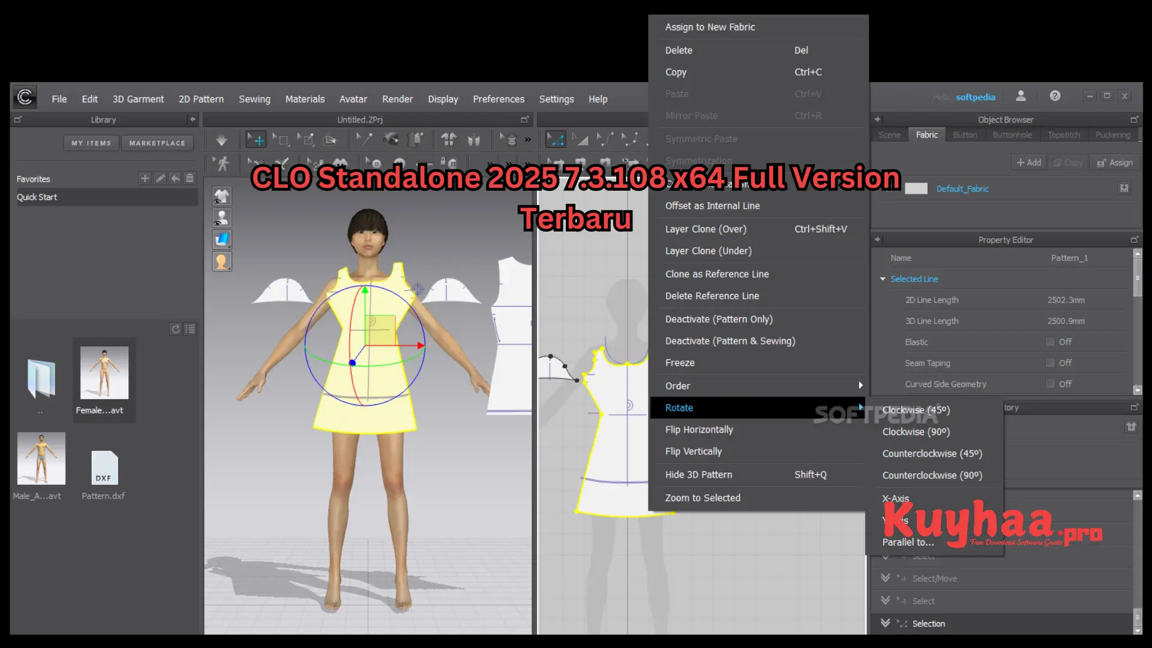Click the MARKETPLACE button
The image size is (1152, 648).
157,143
